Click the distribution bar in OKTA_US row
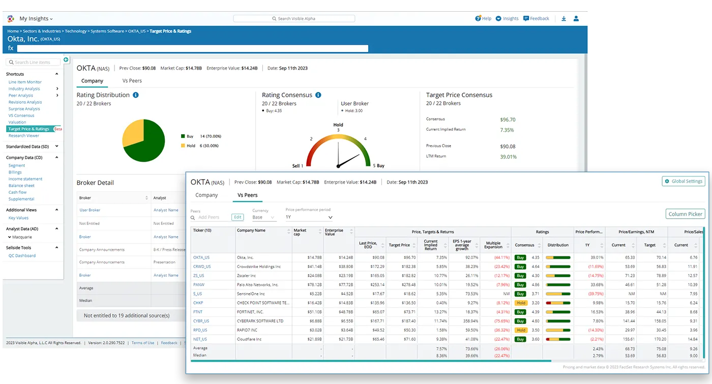This screenshot has height=384, width=712. [558, 257]
